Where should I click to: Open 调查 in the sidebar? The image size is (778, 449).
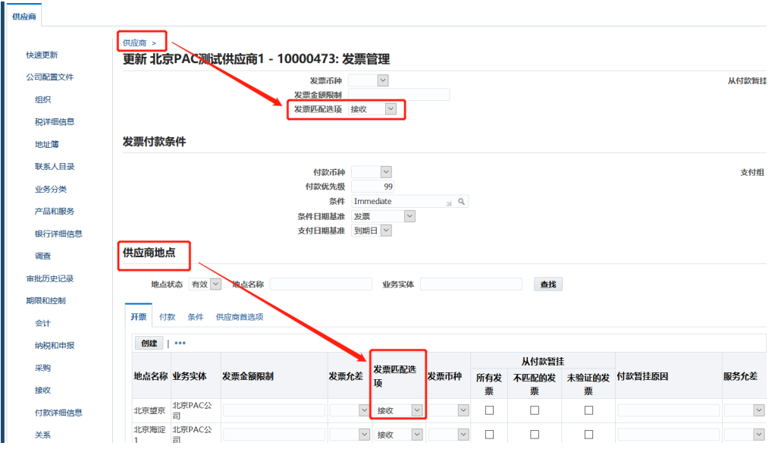tap(42, 256)
